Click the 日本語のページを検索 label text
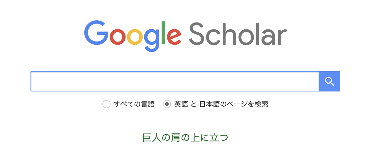Viewport: 382px width, 161px height. click(x=234, y=104)
